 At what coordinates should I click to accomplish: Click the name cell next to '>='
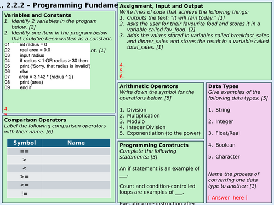(76, 177)
